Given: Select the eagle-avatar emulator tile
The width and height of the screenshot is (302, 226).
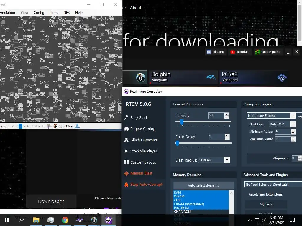Looking at the screenshot, I should point(135,77).
